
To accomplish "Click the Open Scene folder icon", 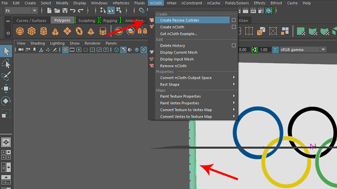I will coord(57,11).
